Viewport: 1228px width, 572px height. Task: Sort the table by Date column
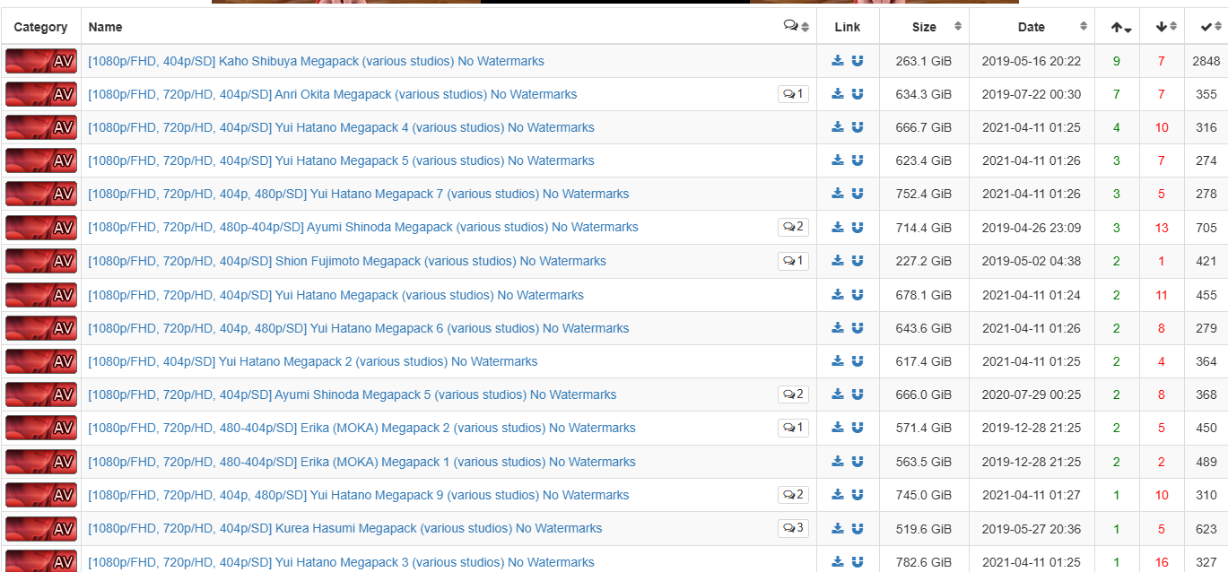coord(1032,27)
